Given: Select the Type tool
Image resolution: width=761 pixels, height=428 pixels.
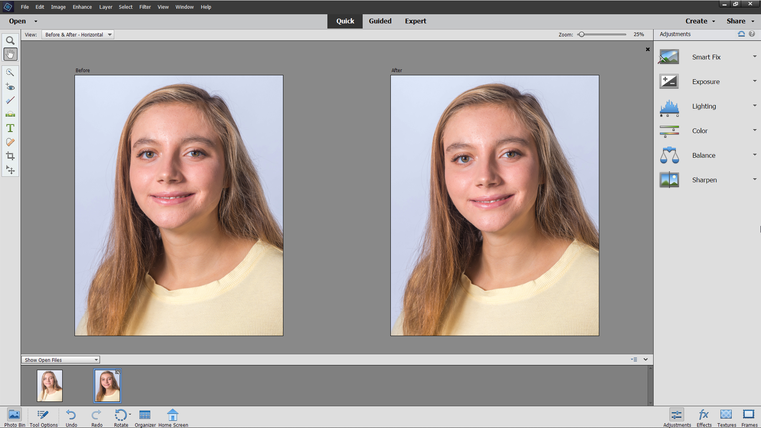Looking at the screenshot, I should point(10,128).
